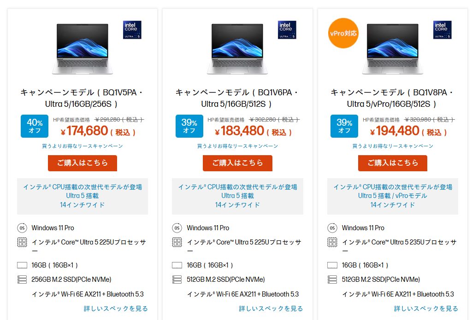
Task: Click Intel Core Ultra badge on BQ1V6PA card
Action: coord(287,29)
